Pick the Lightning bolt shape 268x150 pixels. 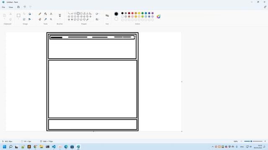point(88,20)
